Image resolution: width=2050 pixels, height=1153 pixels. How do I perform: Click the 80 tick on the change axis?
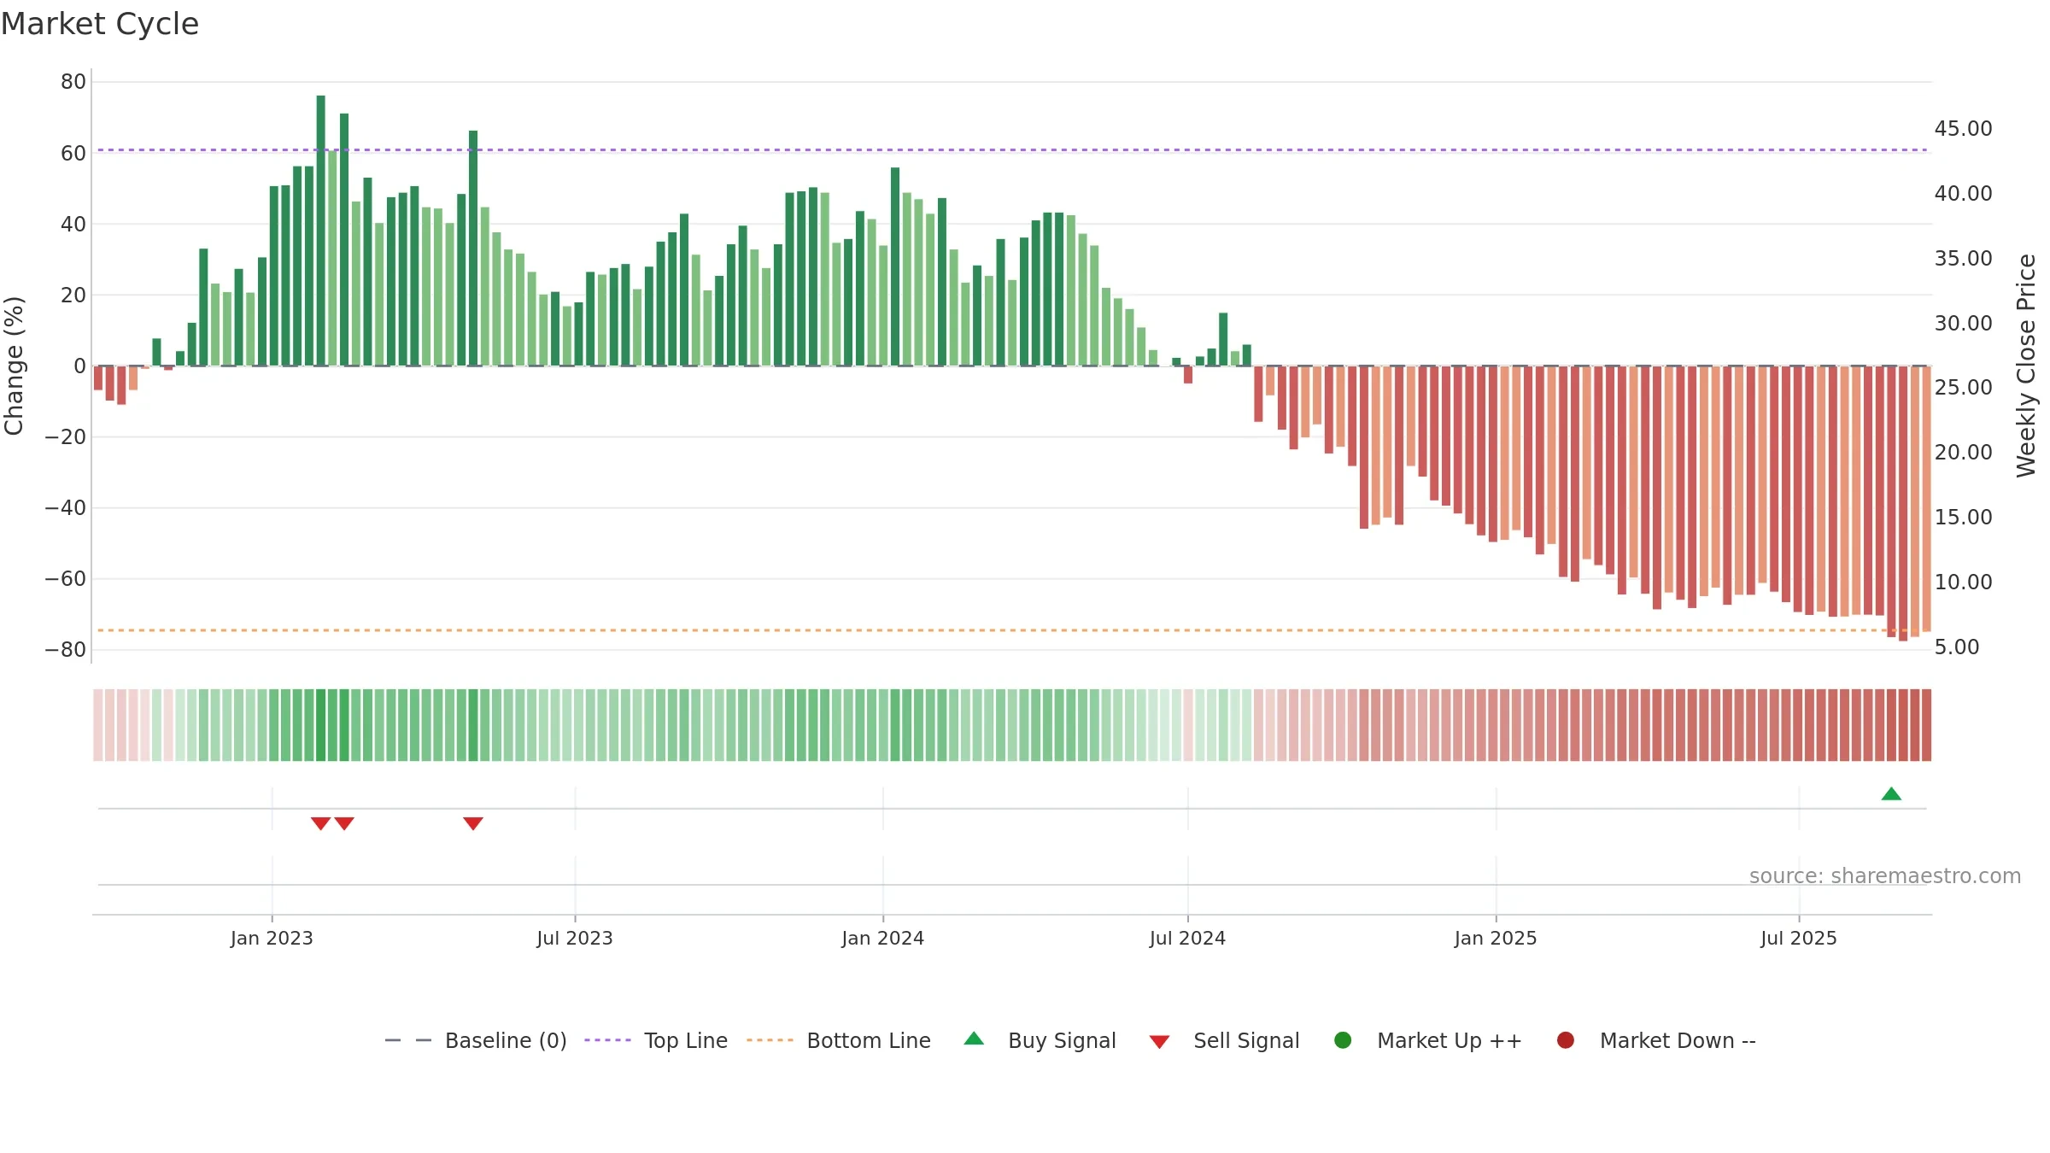73,82
